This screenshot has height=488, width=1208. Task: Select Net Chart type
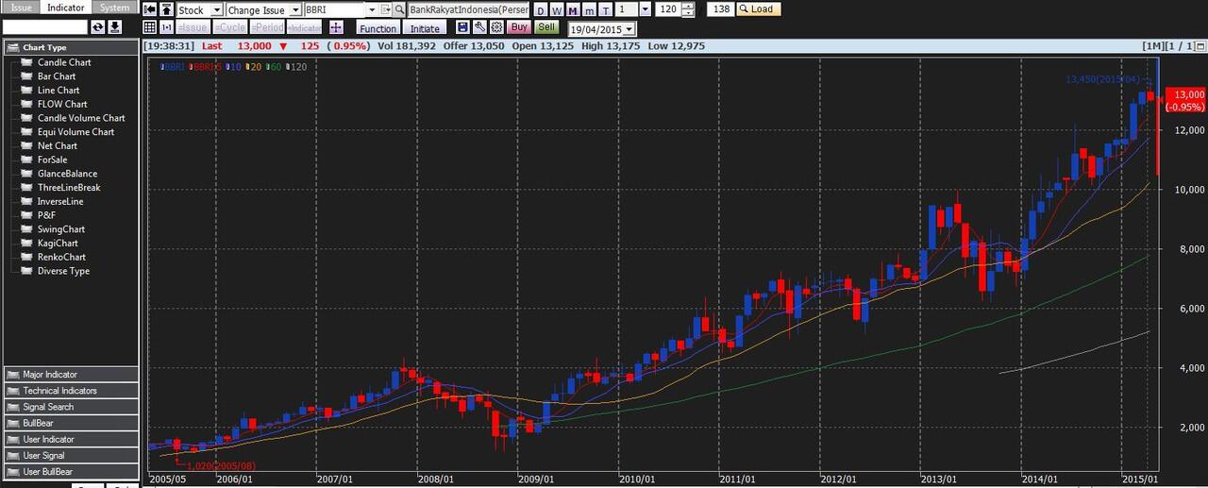tap(58, 145)
